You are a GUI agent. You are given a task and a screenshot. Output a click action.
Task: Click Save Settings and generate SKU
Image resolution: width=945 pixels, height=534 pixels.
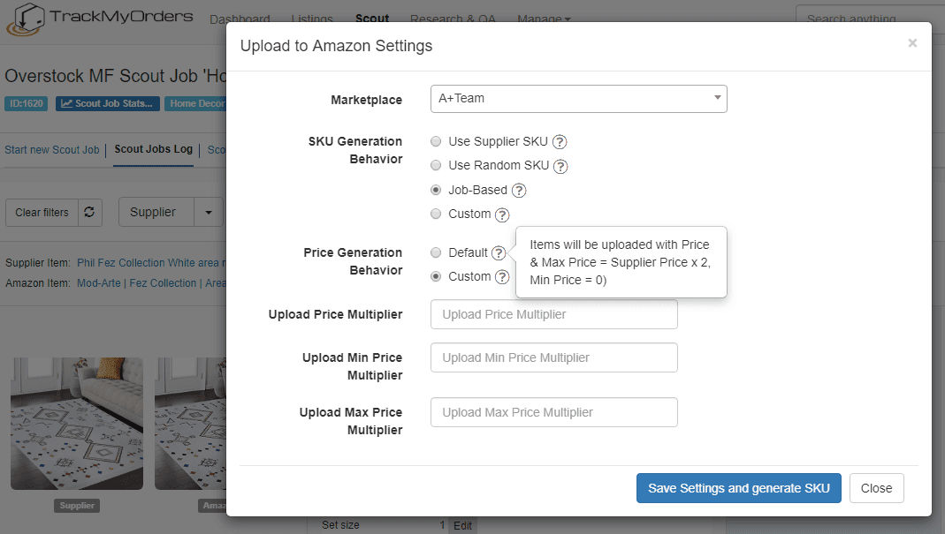tap(738, 487)
